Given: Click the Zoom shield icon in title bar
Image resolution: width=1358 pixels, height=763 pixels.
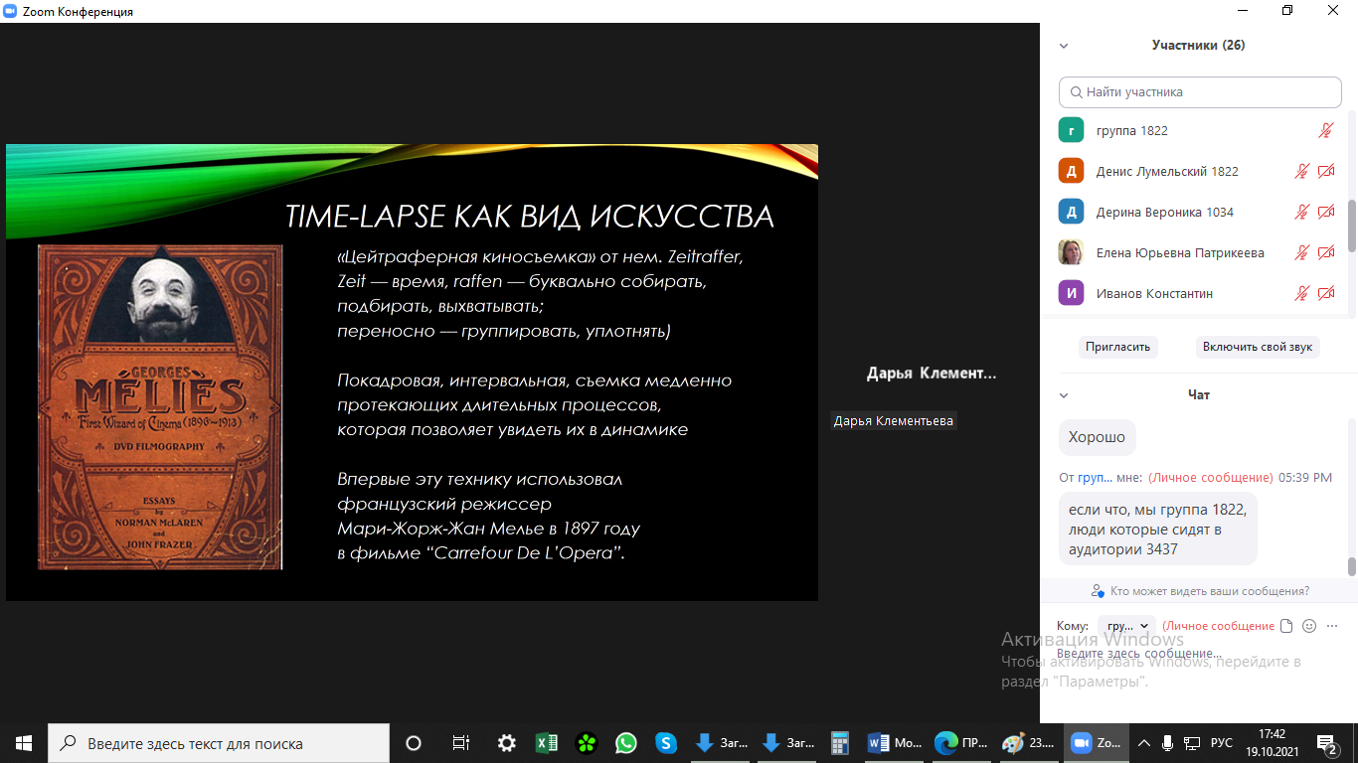Looking at the screenshot, I should coord(12,12).
